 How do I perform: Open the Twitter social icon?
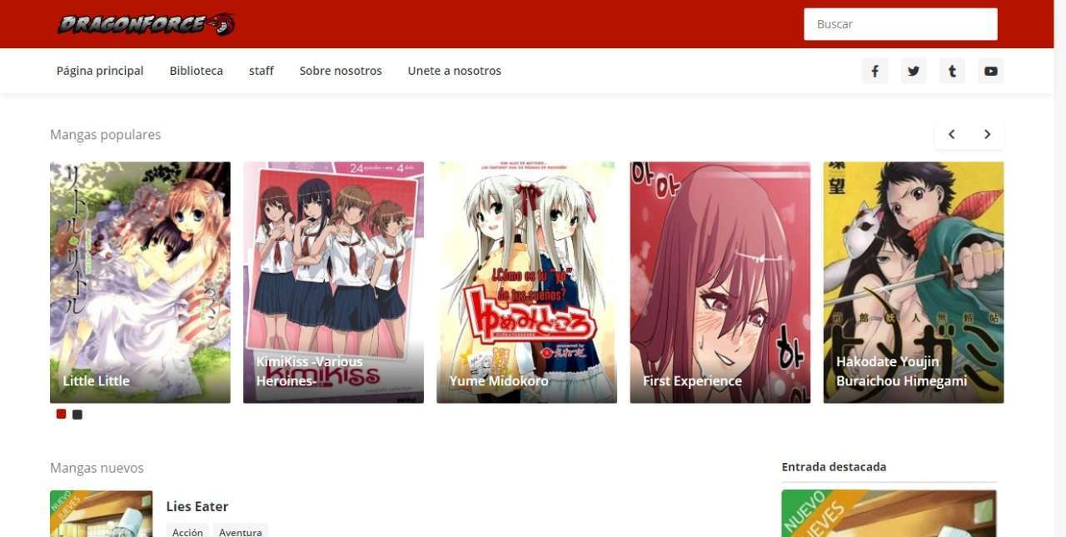(914, 71)
